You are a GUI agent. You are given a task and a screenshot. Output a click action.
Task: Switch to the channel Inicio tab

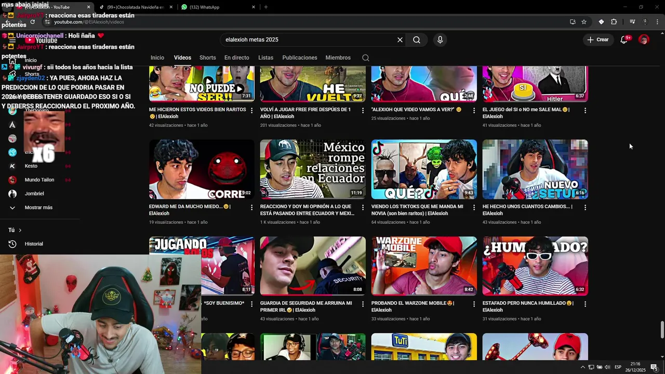point(157,58)
